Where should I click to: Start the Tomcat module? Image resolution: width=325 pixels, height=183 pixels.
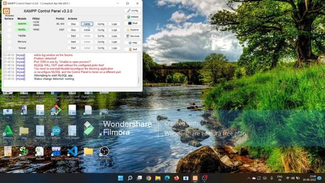click(73, 48)
